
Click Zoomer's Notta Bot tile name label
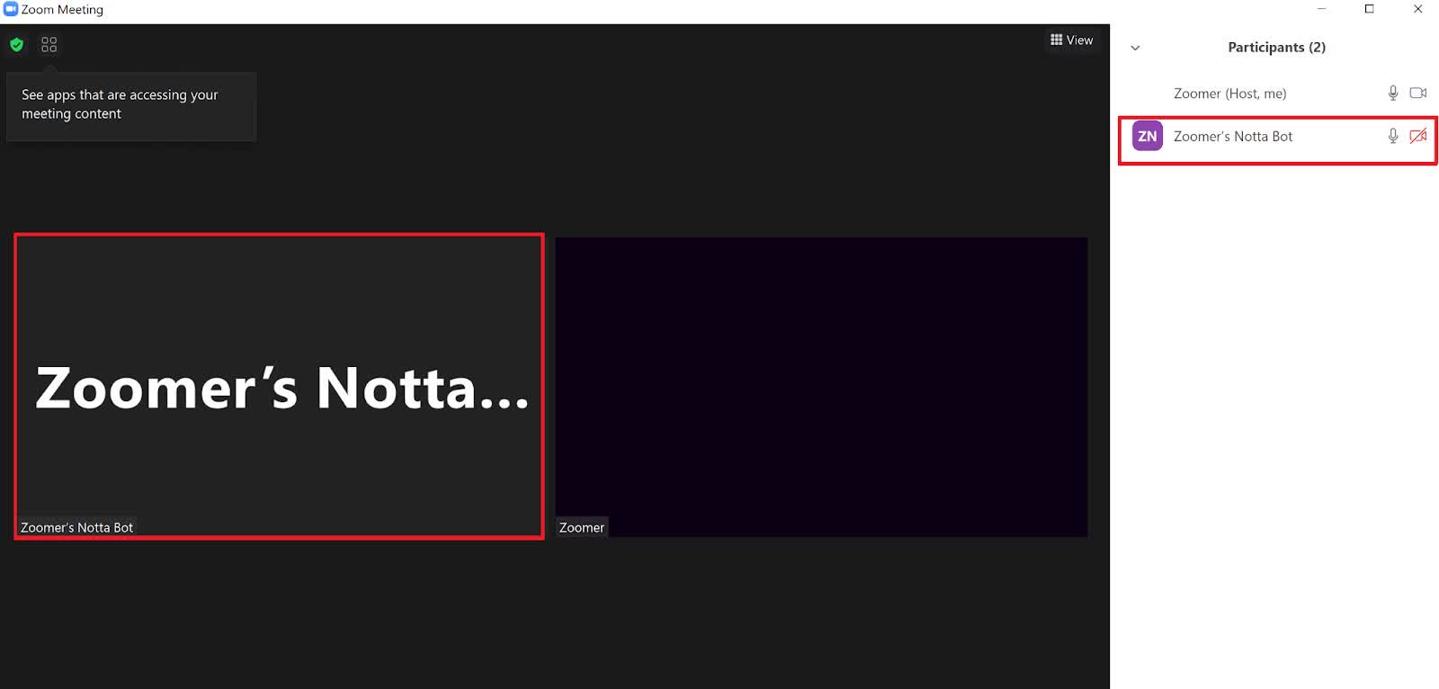[x=76, y=528]
